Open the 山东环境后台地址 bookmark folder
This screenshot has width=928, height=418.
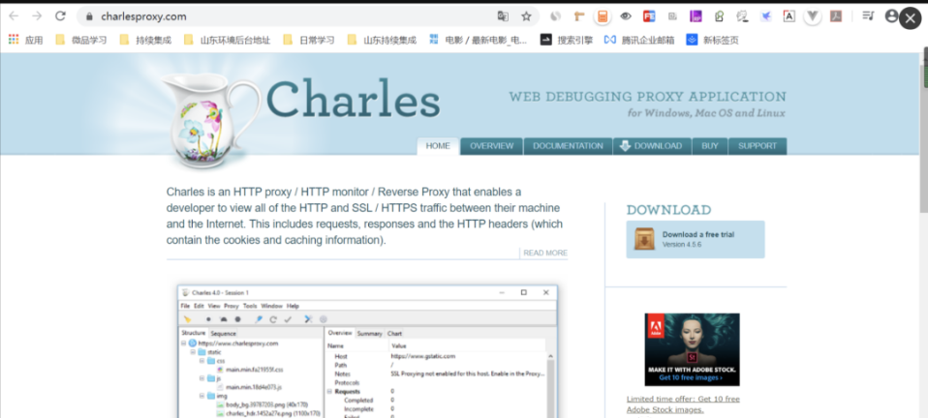228,41
